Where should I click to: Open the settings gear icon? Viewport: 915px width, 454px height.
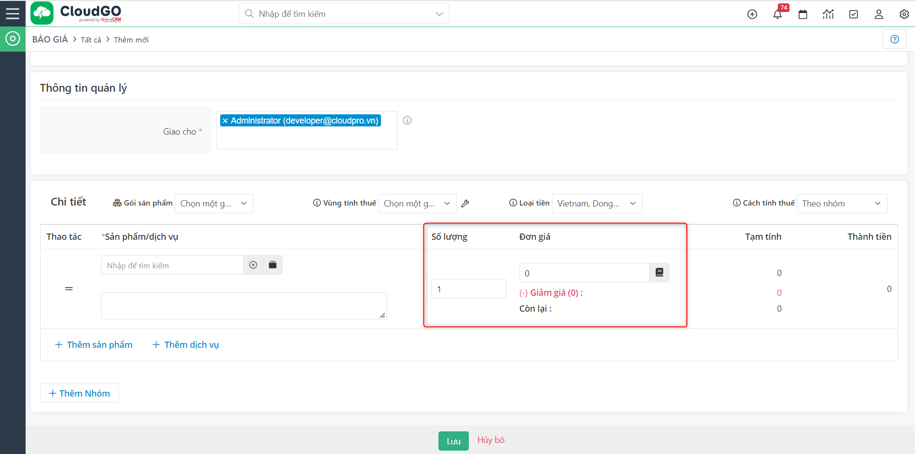click(903, 14)
